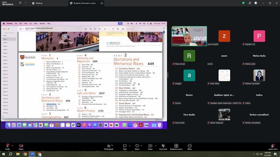280x157 pixels.
Task: Click the Preview toolbar share icon
Action: [x=99, y=29]
